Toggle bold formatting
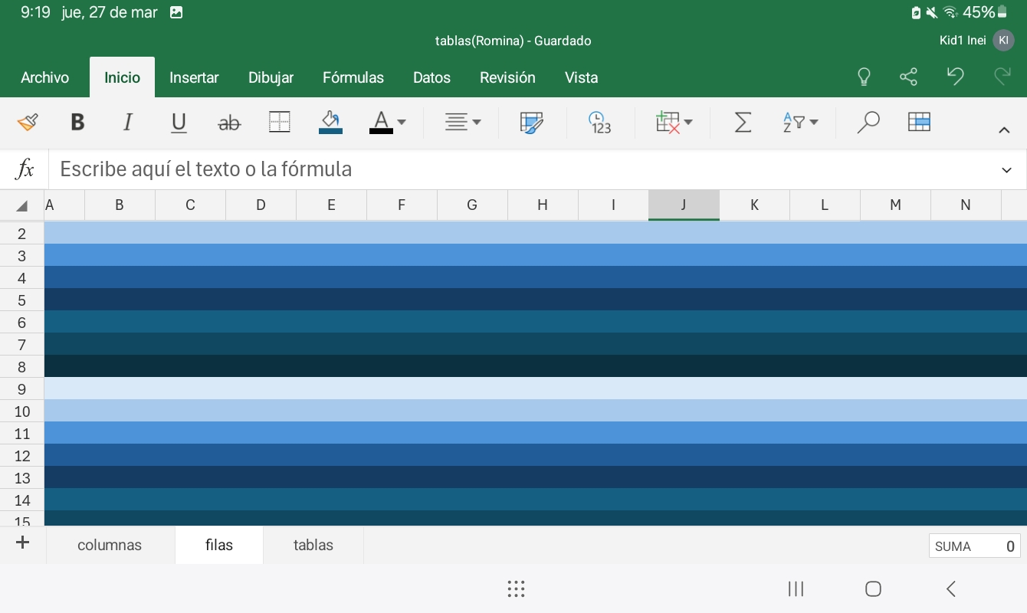The width and height of the screenshot is (1027, 613). (x=77, y=123)
